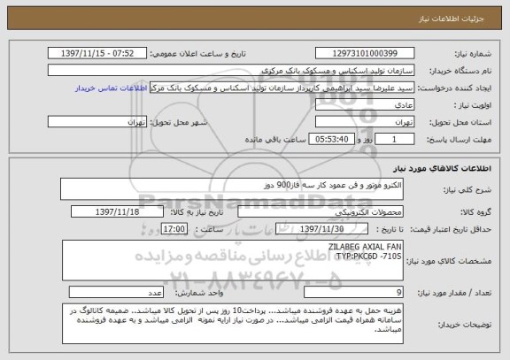Select the ساعت باقی مانده text
The image size is (510, 360).
(275, 140)
